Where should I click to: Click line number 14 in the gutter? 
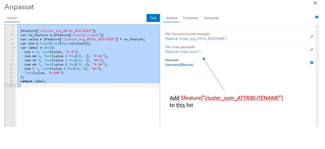tap(11, 81)
